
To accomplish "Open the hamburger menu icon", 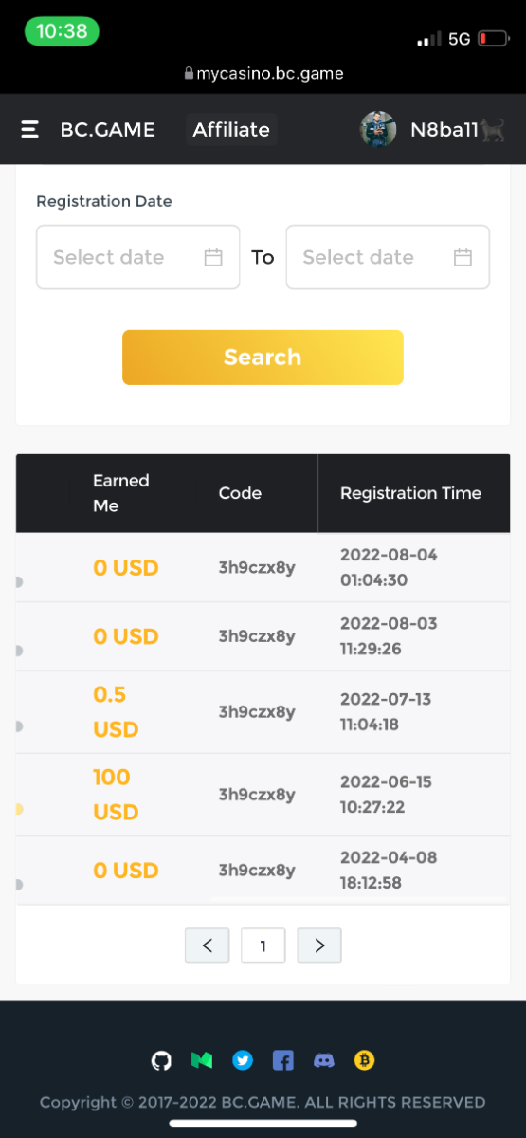I will [x=30, y=130].
